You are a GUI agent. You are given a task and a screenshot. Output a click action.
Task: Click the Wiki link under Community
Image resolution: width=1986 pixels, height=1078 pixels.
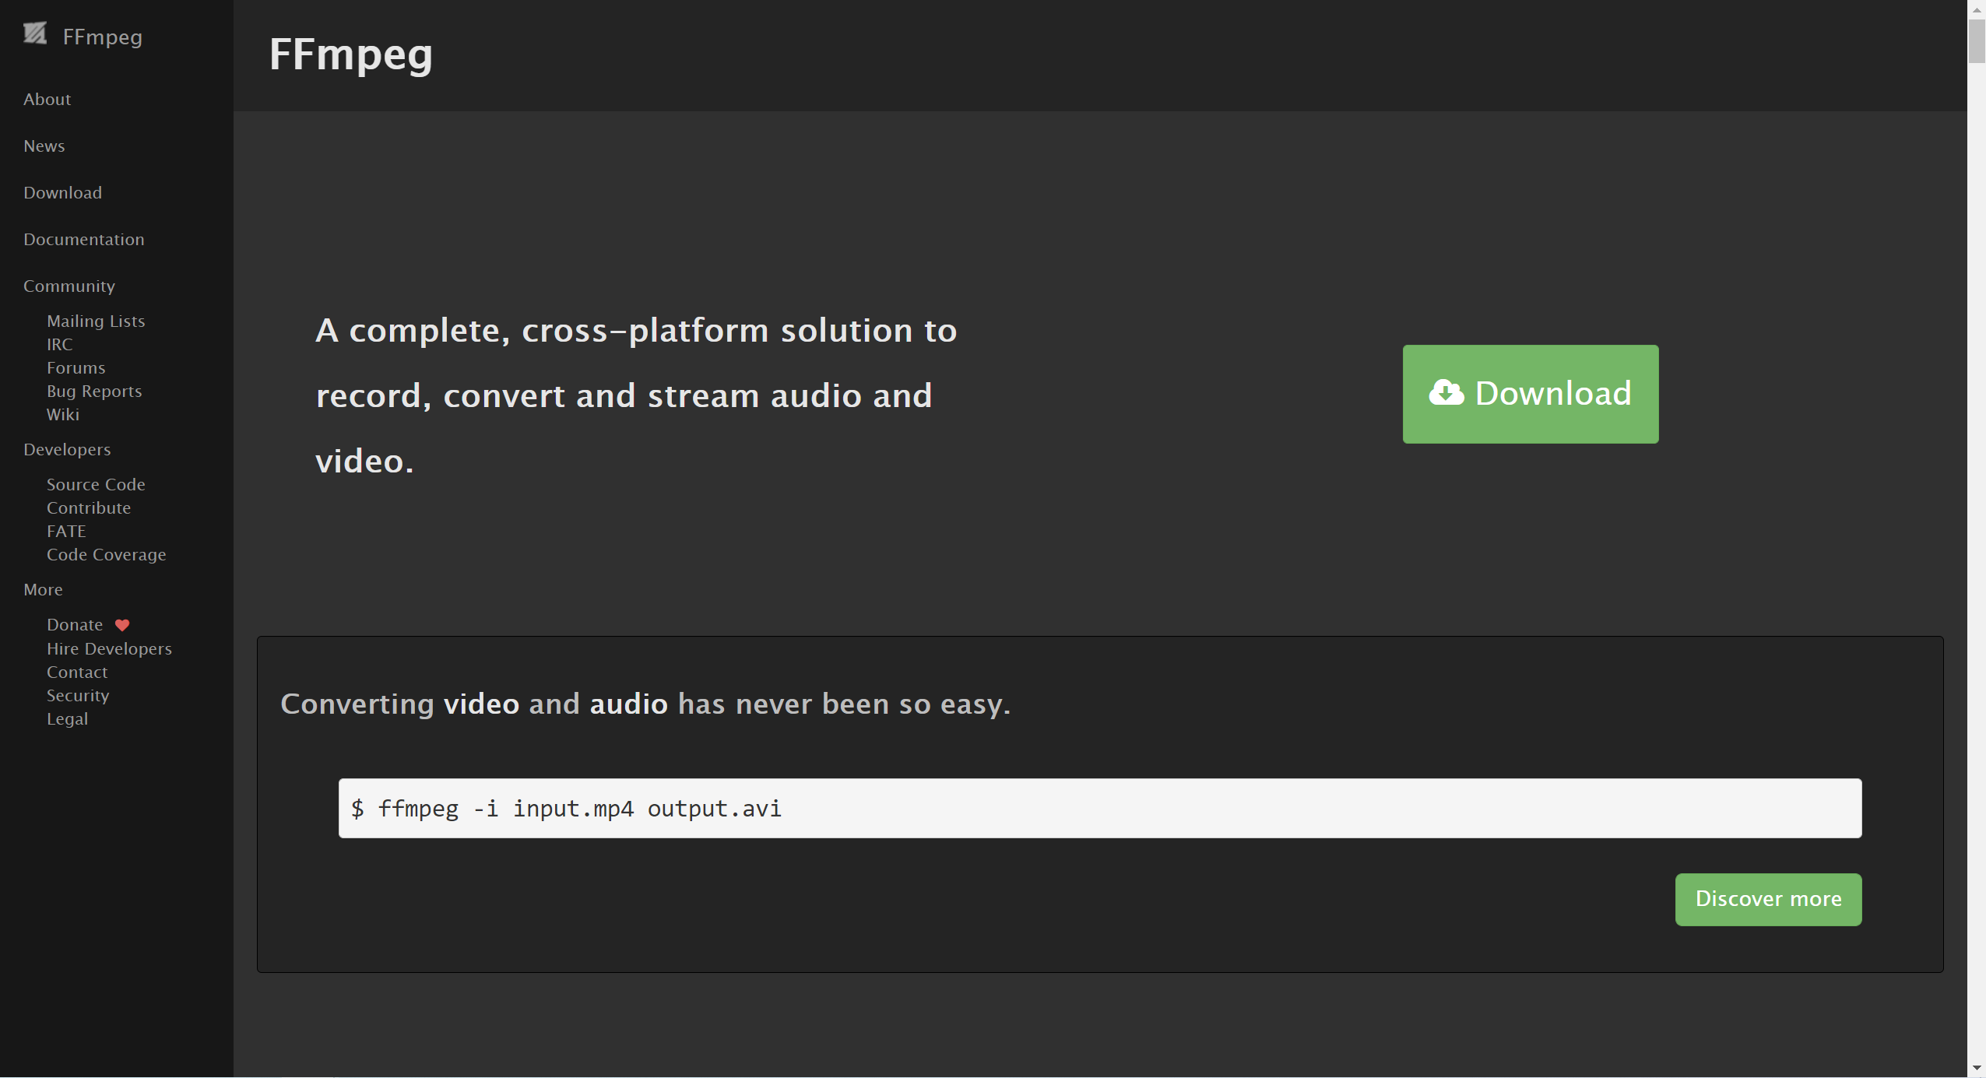(x=63, y=415)
